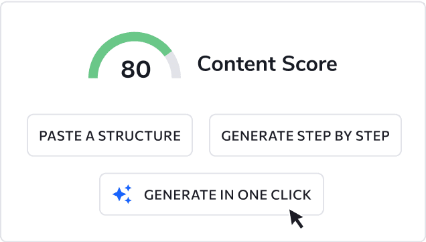Choose PASTE A STRUCTURE
This screenshot has width=426, height=242.
click(110, 135)
